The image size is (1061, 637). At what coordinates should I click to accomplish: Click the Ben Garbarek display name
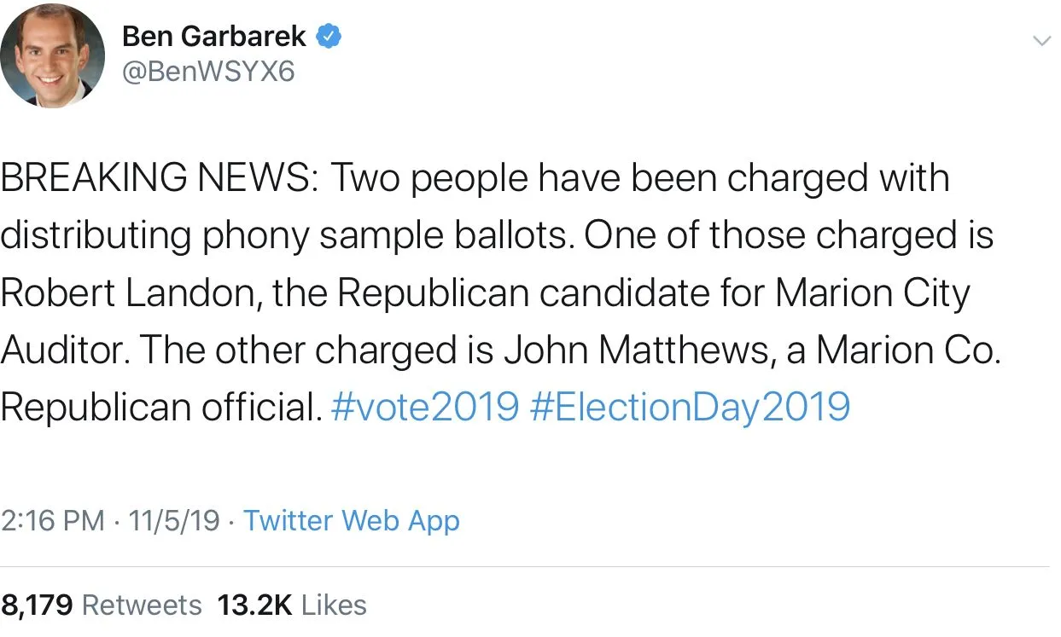[213, 36]
